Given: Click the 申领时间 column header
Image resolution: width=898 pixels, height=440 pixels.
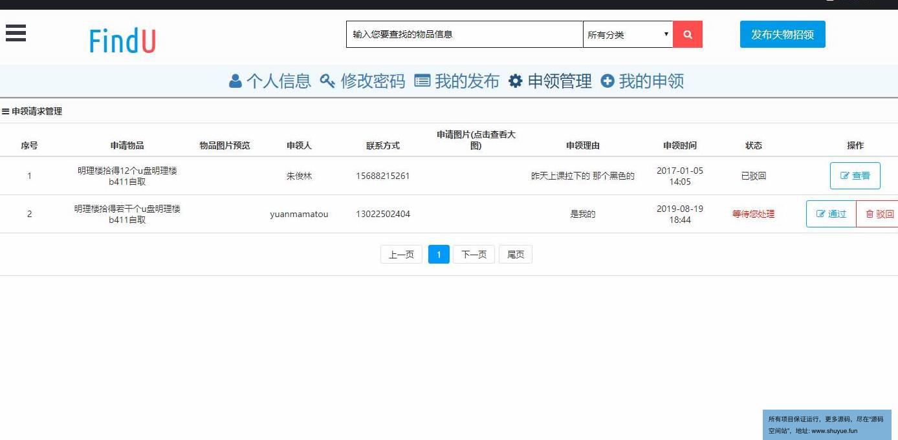Looking at the screenshot, I should 680,145.
